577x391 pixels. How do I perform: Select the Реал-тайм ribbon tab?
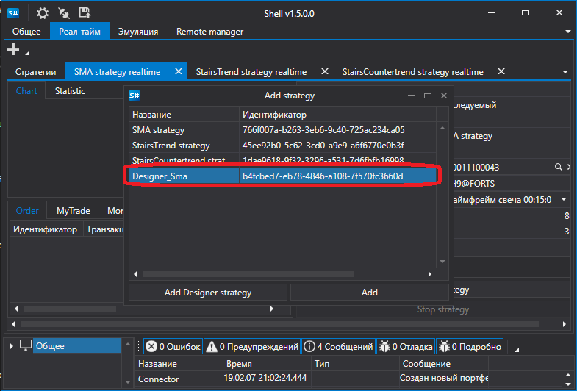point(79,32)
